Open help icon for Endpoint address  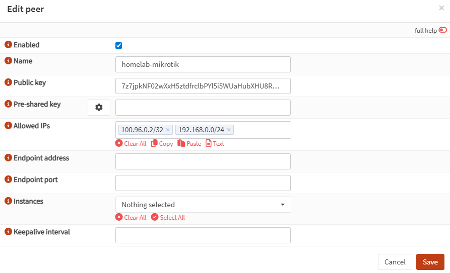(x=8, y=158)
